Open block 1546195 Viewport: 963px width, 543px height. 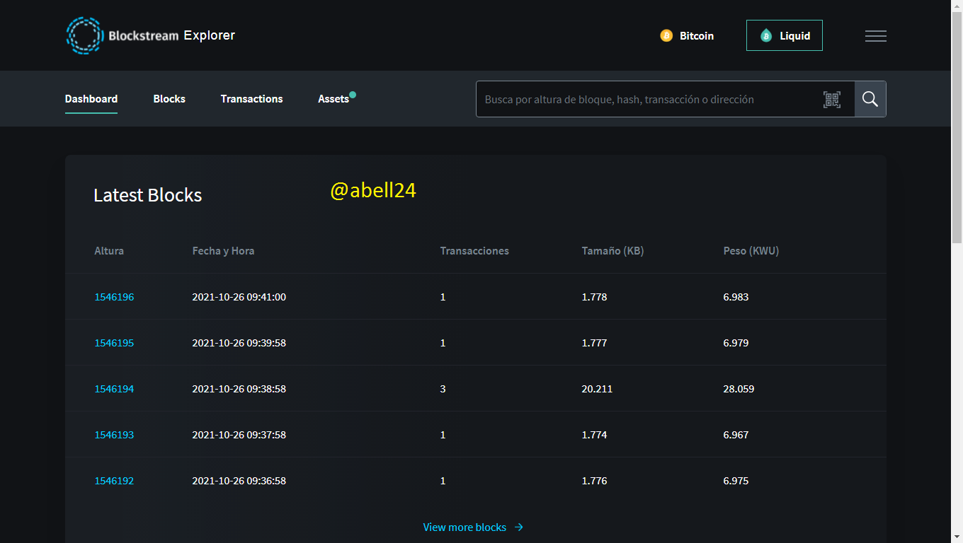[x=114, y=343]
